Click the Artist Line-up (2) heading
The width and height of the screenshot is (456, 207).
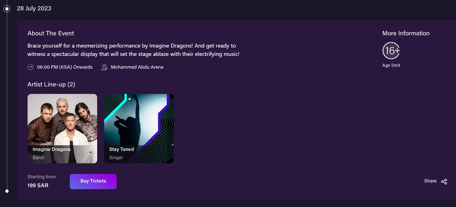(x=51, y=84)
